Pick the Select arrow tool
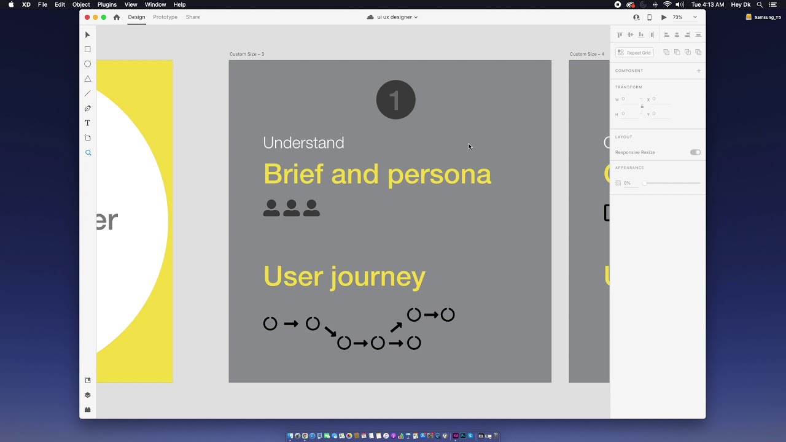The height and width of the screenshot is (442, 786). [88, 35]
